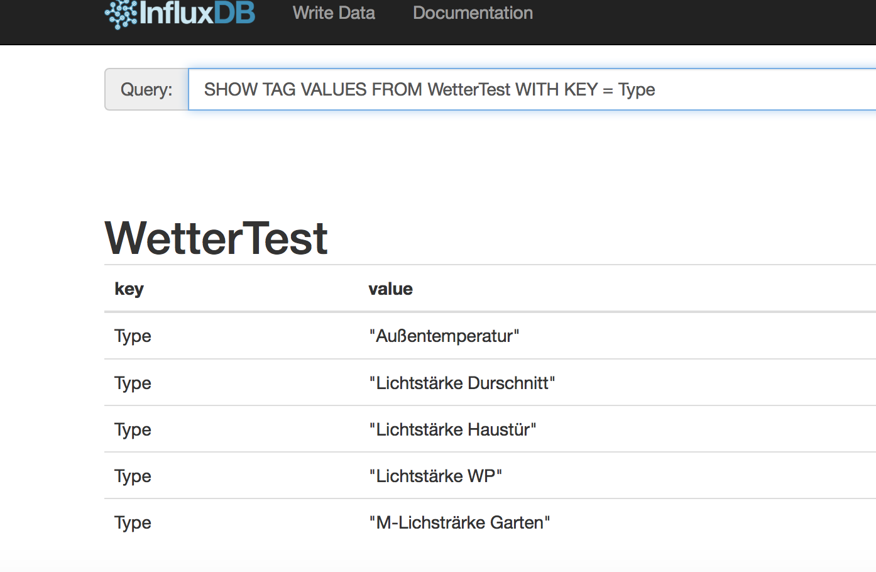Click the Type key in Lichtstärke WP row
Viewport: 876px width, 572px height.
click(133, 476)
